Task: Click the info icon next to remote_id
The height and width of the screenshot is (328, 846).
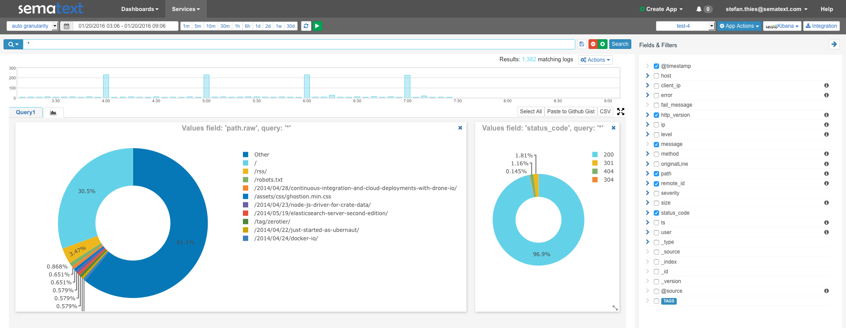Action: tap(827, 183)
